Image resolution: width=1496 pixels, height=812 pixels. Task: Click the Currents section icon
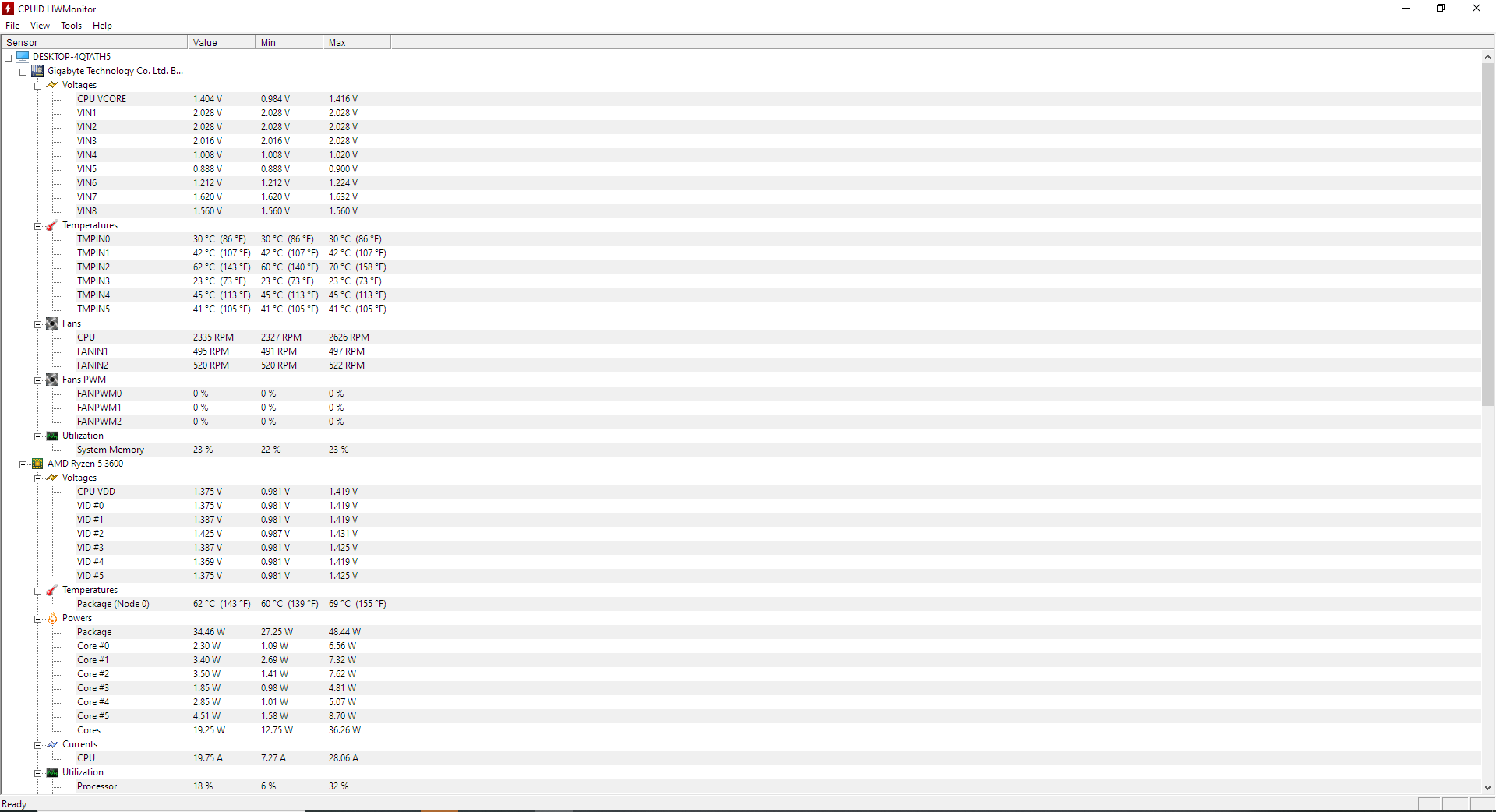pyautogui.click(x=52, y=744)
